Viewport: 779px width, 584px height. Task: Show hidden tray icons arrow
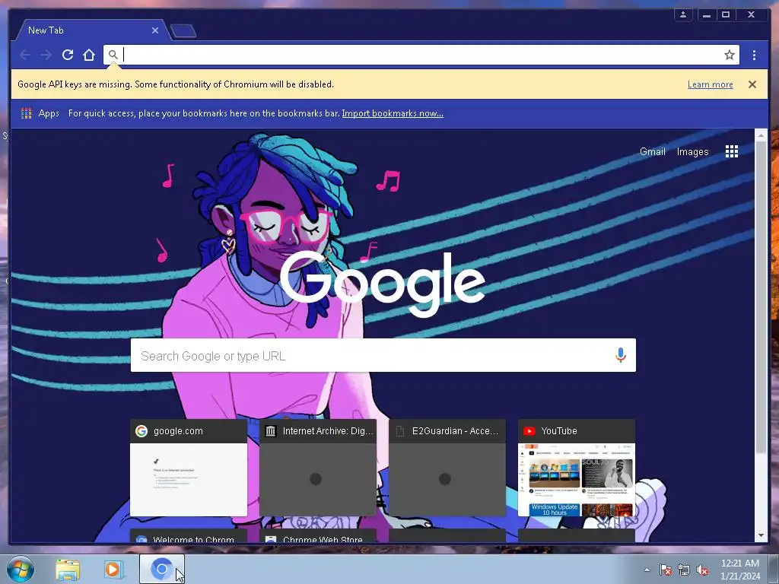647,570
